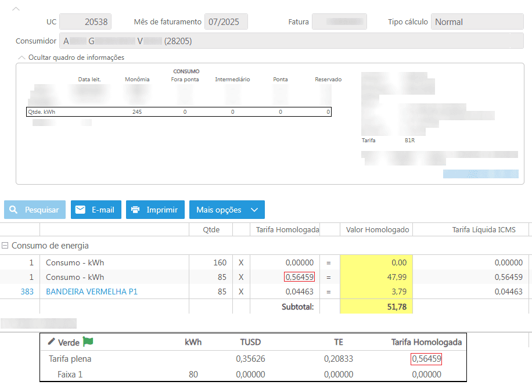This screenshot has width=532, height=385.
Task: Click the 'Mês de faturamento' field 07/2025
Action: coord(226,21)
